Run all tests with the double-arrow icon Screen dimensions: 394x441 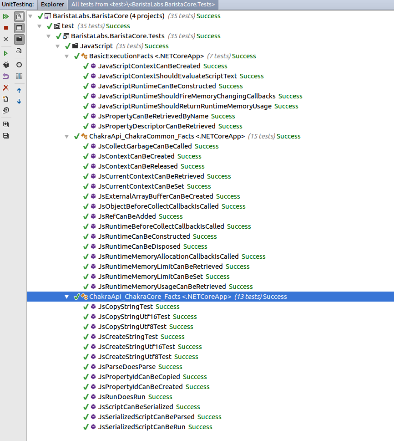pos(5,16)
